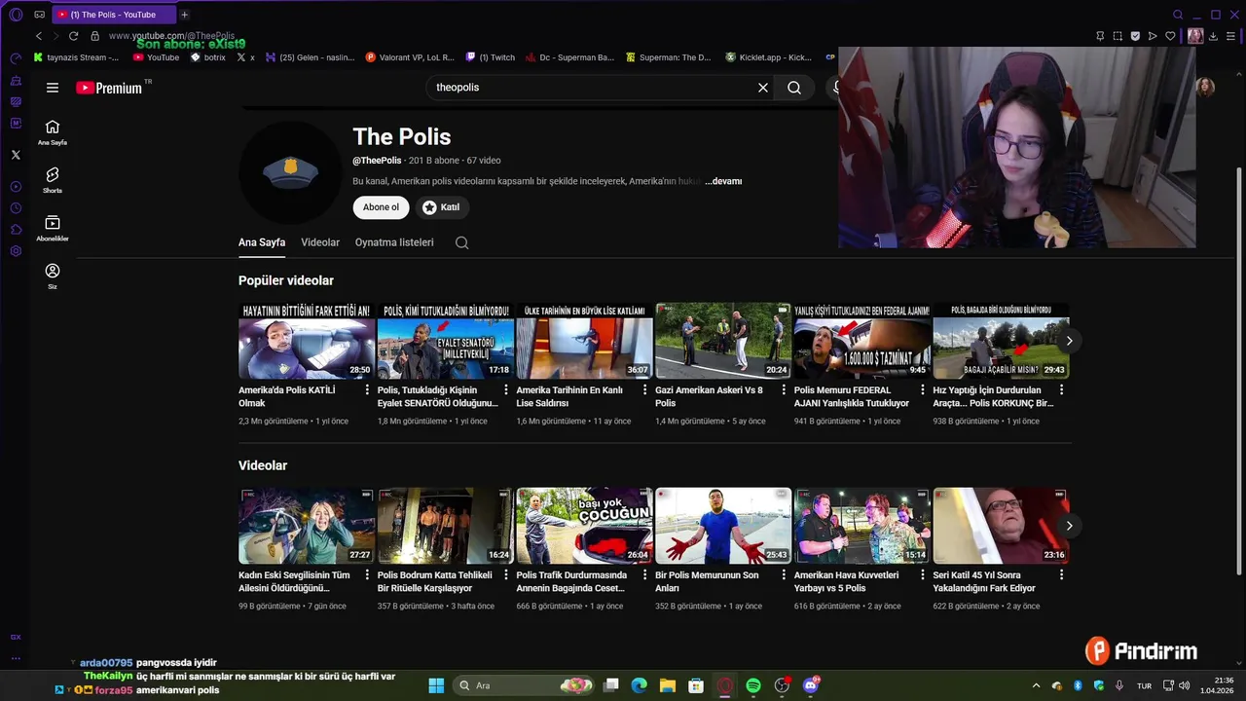Screen dimensions: 1246x701
Task: Open Abonelikler in the sidebar
Action: coord(53,228)
